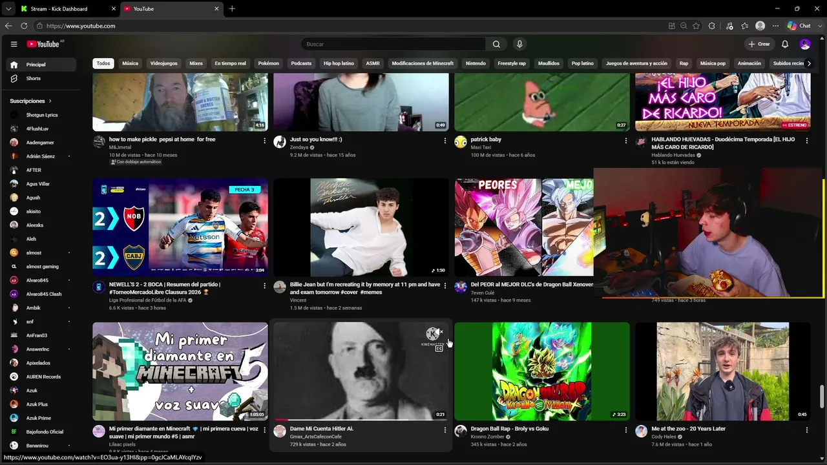The width and height of the screenshot is (827, 465).
Task: Open a new browser tab with plus
Action: [x=232, y=8]
